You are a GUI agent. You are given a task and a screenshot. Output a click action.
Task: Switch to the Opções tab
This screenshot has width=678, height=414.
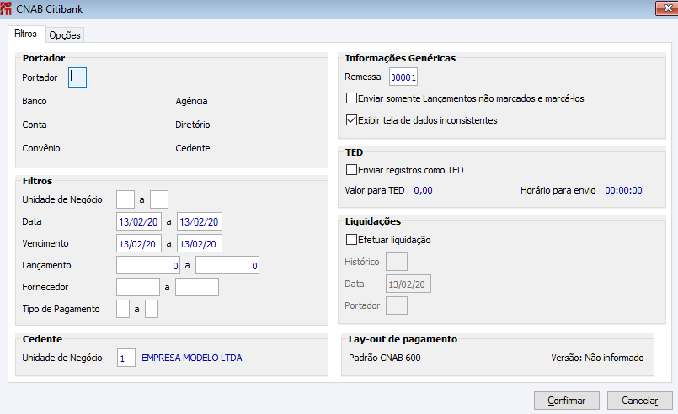click(64, 35)
